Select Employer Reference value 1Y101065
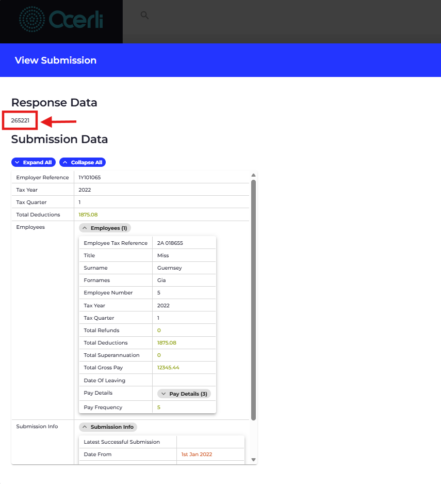 90,178
